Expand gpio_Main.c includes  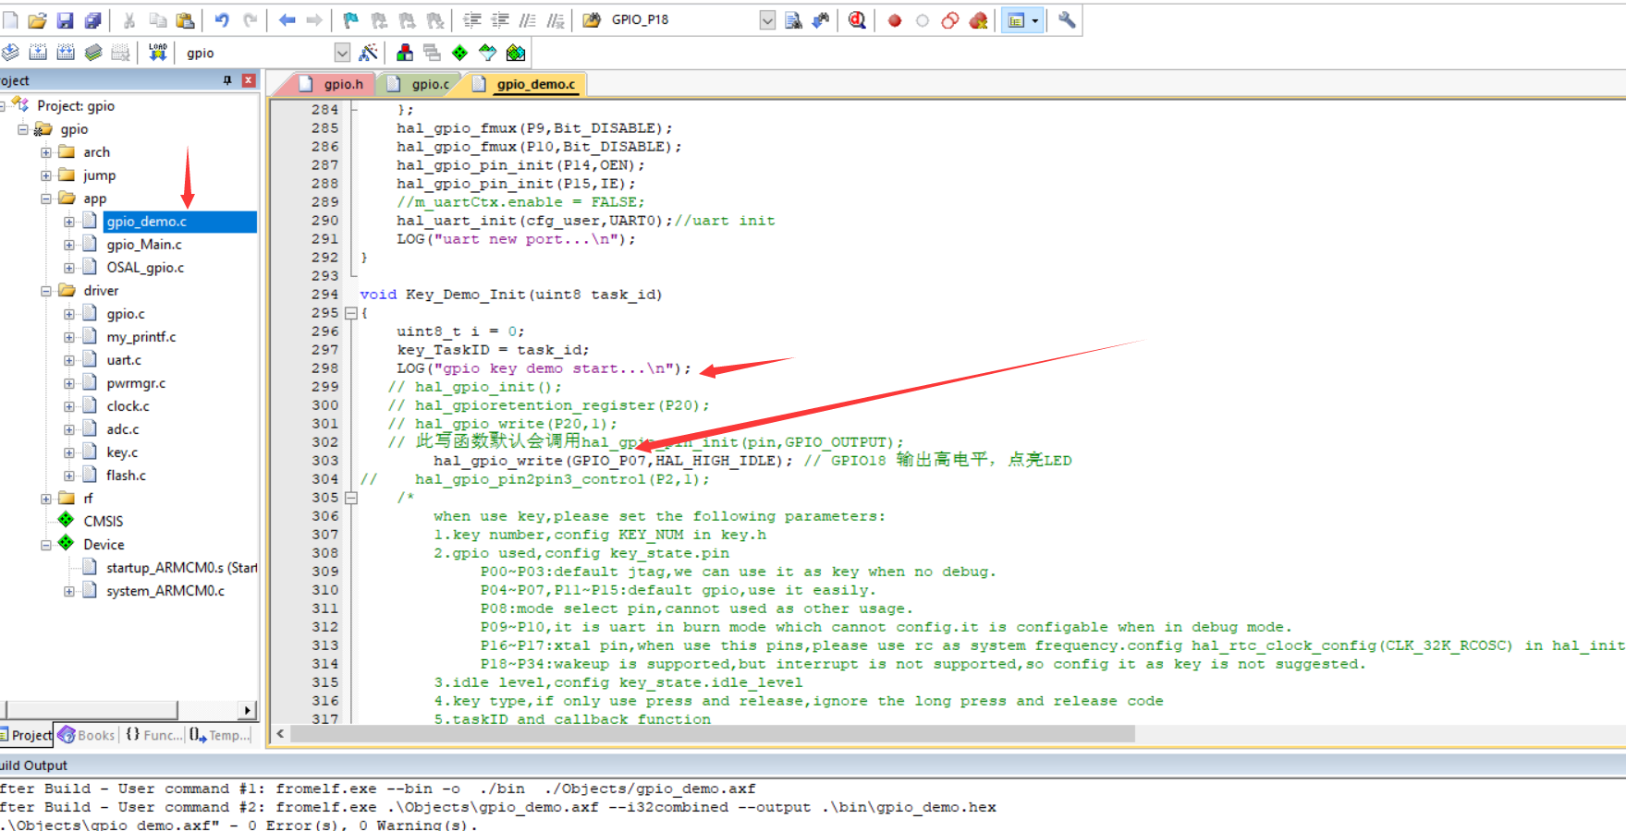coord(68,244)
